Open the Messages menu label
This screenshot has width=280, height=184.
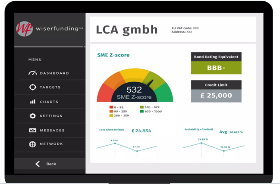point(52,131)
